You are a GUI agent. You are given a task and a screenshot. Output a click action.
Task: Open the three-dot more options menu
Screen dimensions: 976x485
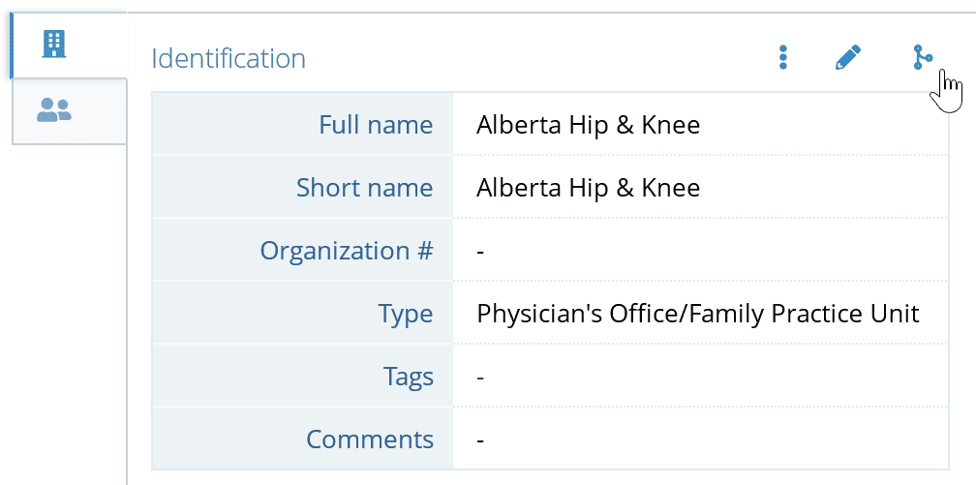[783, 57]
